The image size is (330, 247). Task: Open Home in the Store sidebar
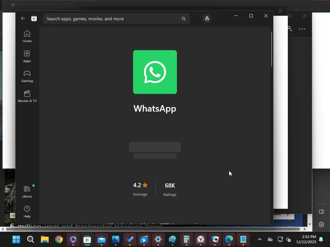coord(27,37)
